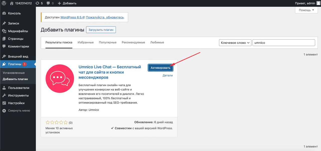Open the Детали link for the plugin

[x=168, y=75]
